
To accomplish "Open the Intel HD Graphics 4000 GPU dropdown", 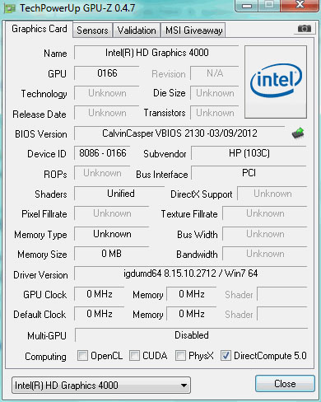I will click(x=101, y=385).
